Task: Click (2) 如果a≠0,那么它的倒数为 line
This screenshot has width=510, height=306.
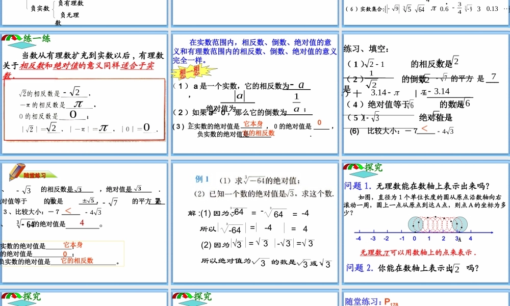Action: coord(242,112)
